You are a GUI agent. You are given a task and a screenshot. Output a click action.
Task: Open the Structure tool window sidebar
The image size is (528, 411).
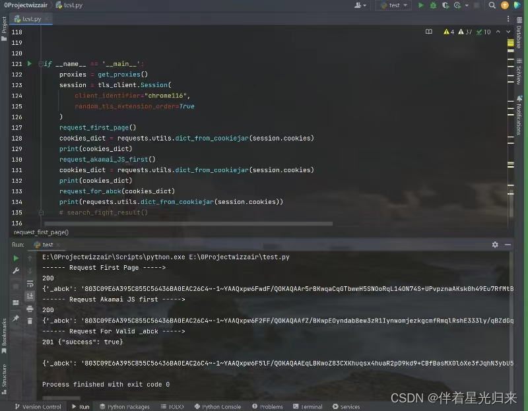pos(4,379)
